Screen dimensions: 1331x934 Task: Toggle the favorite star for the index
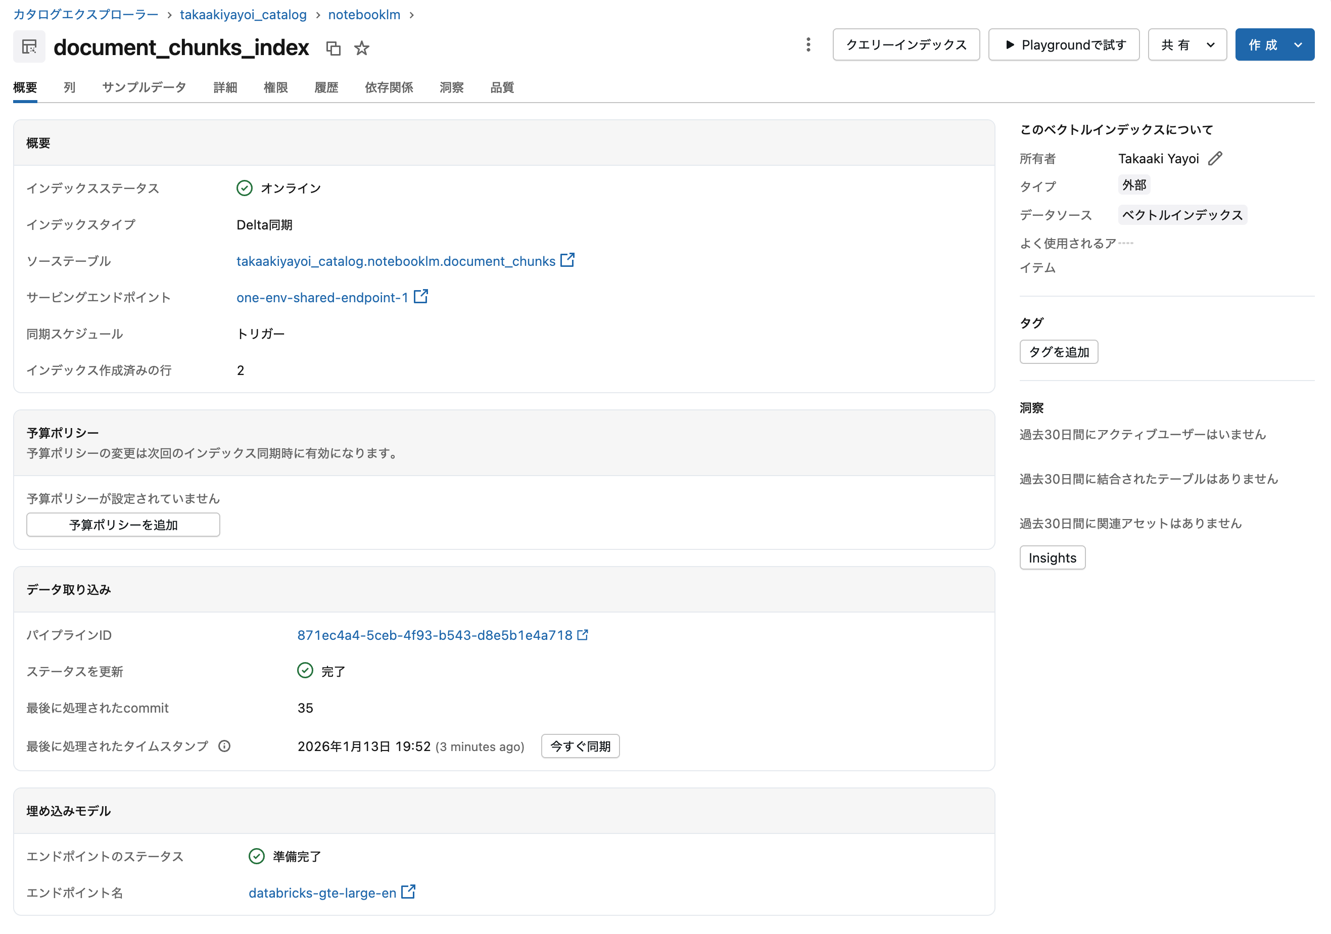click(x=361, y=49)
